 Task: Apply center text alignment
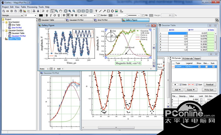click(x=68, y=15)
